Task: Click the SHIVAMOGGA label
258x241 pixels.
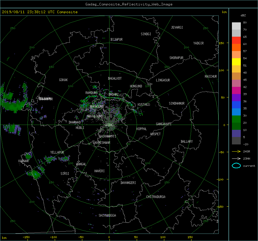Action: tap(107, 215)
